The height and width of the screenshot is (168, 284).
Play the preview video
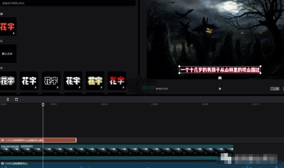(220, 89)
